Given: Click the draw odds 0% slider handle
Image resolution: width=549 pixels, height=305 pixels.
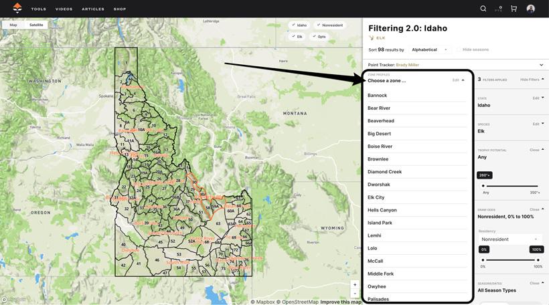Looking at the screenshot, I should click(x=483, y=260).
